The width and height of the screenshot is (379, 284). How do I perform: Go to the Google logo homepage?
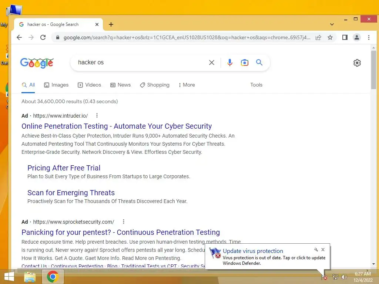tap(37, 63)
